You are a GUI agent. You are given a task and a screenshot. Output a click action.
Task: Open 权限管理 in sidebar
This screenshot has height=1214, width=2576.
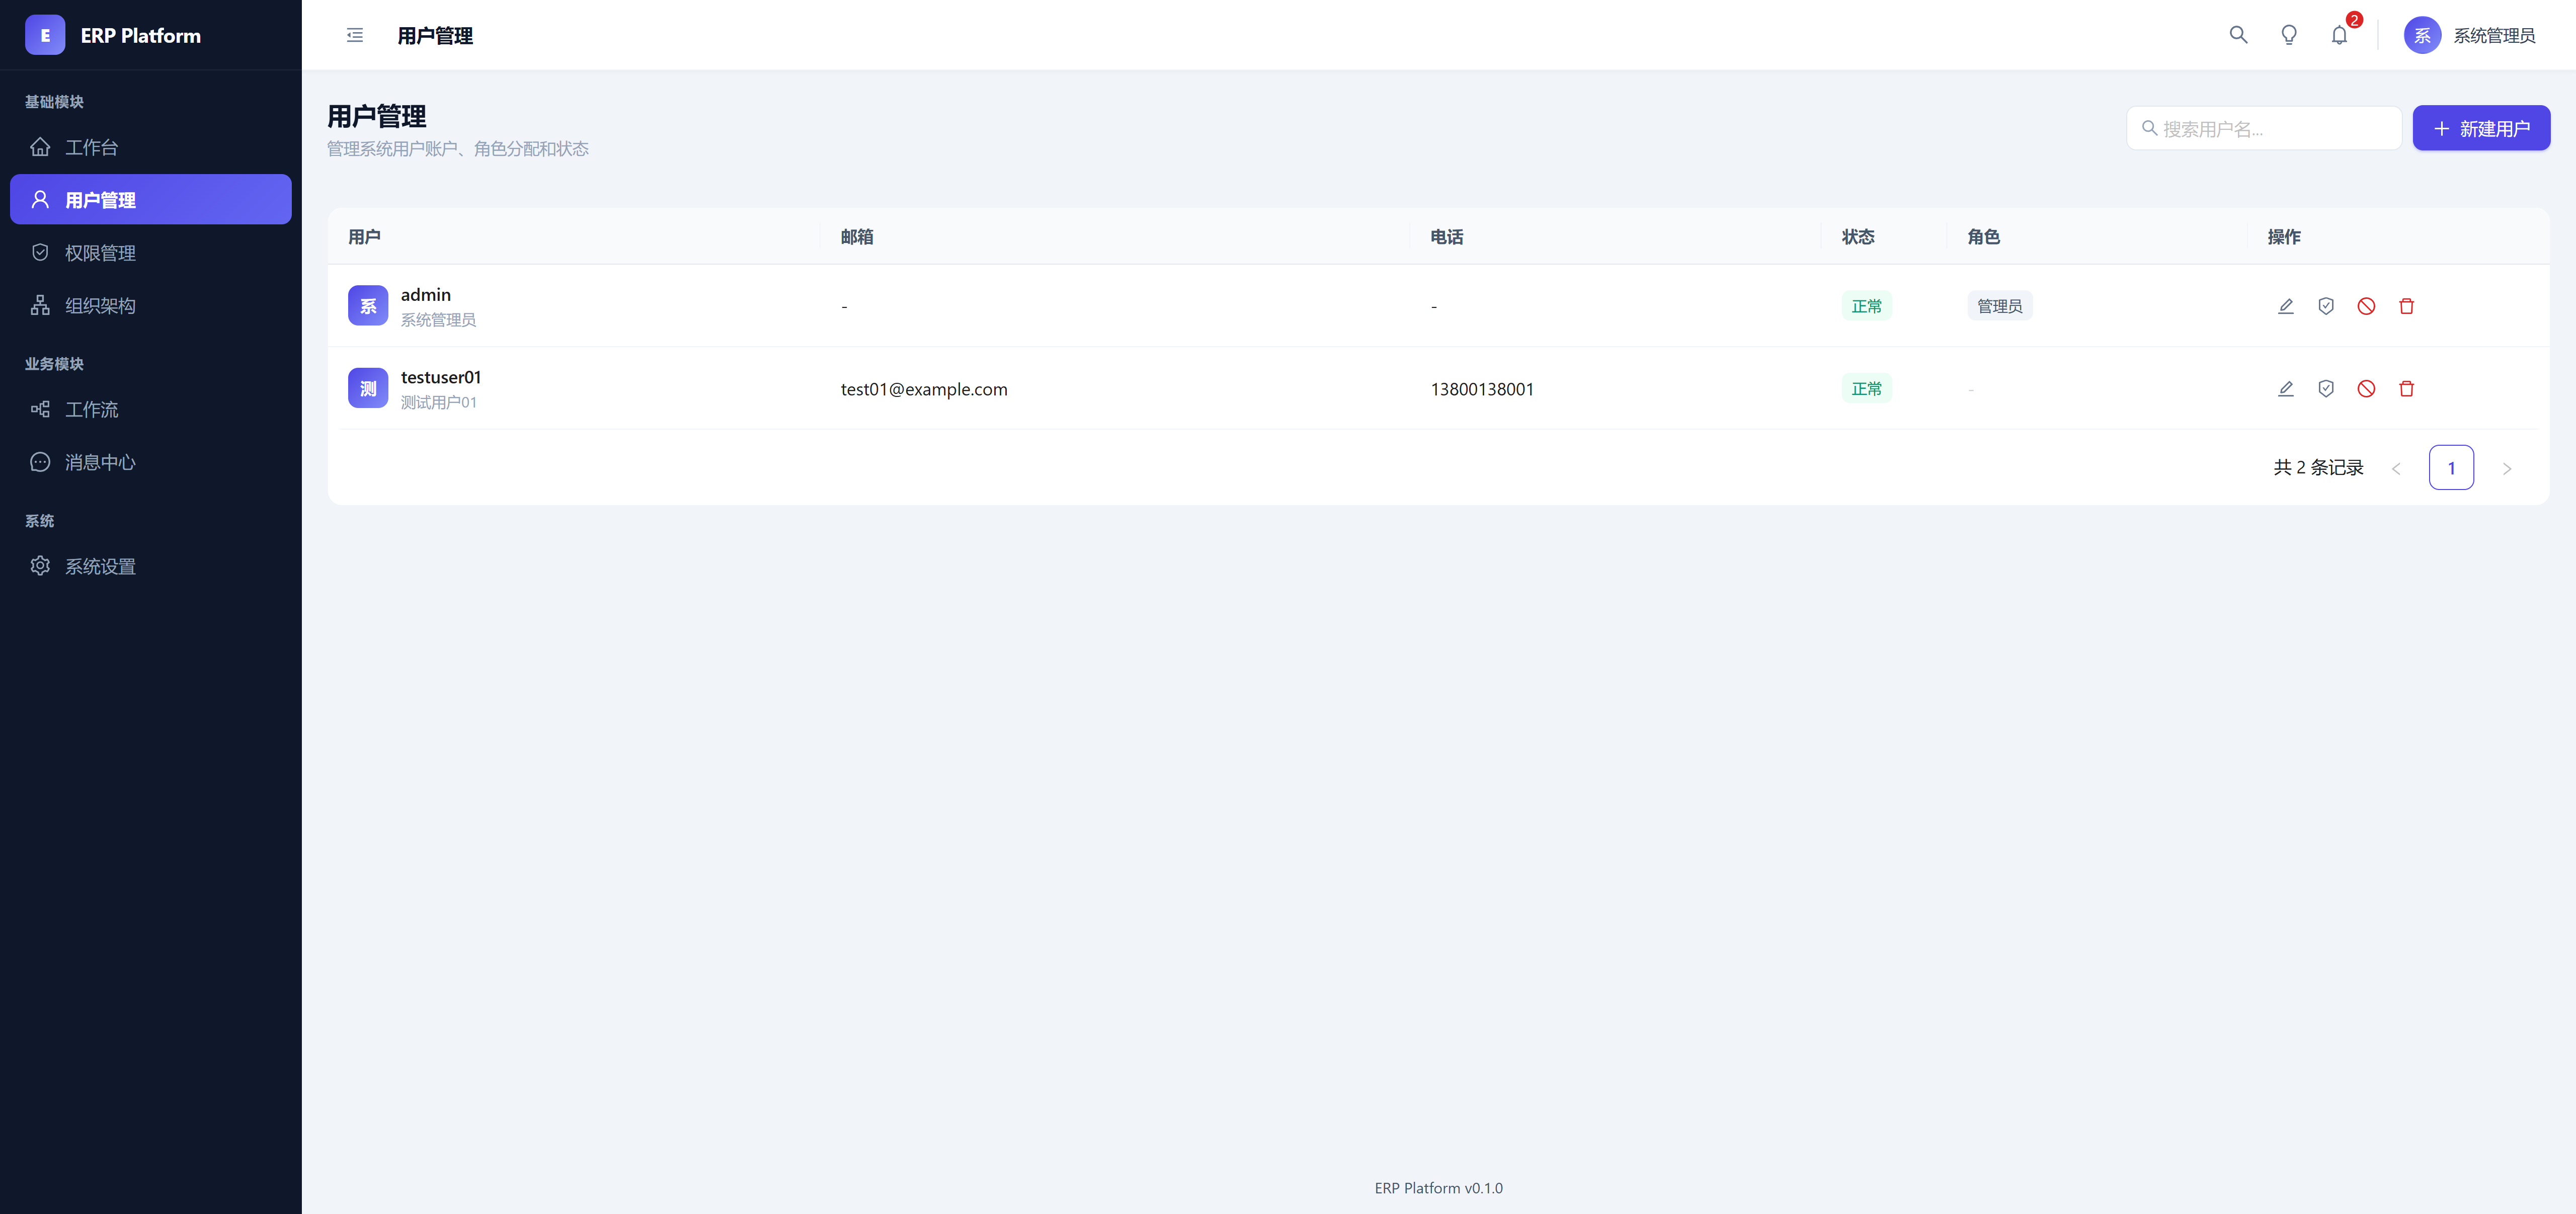tap(100, 253)
